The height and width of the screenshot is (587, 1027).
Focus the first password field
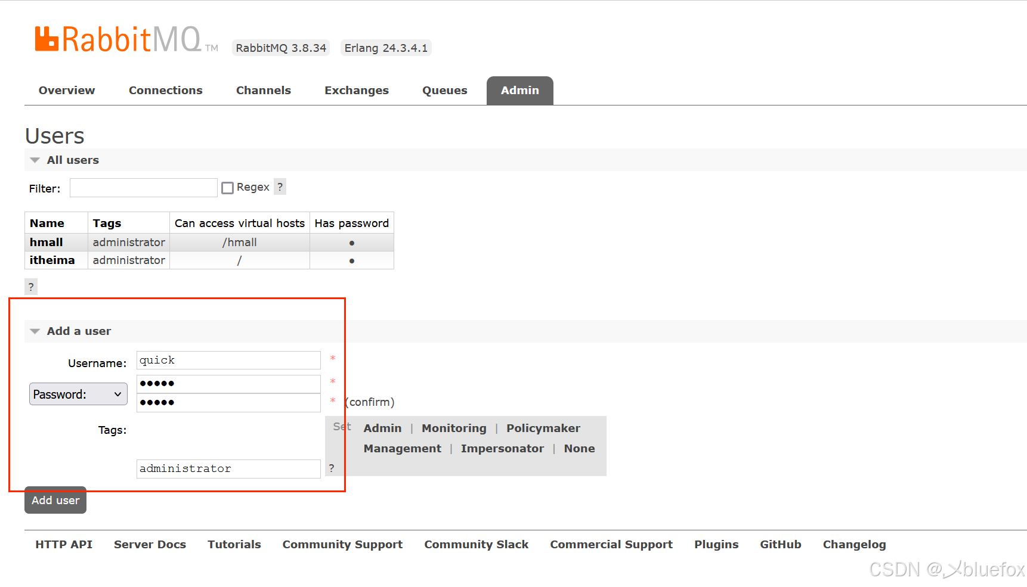click(228, 384)
